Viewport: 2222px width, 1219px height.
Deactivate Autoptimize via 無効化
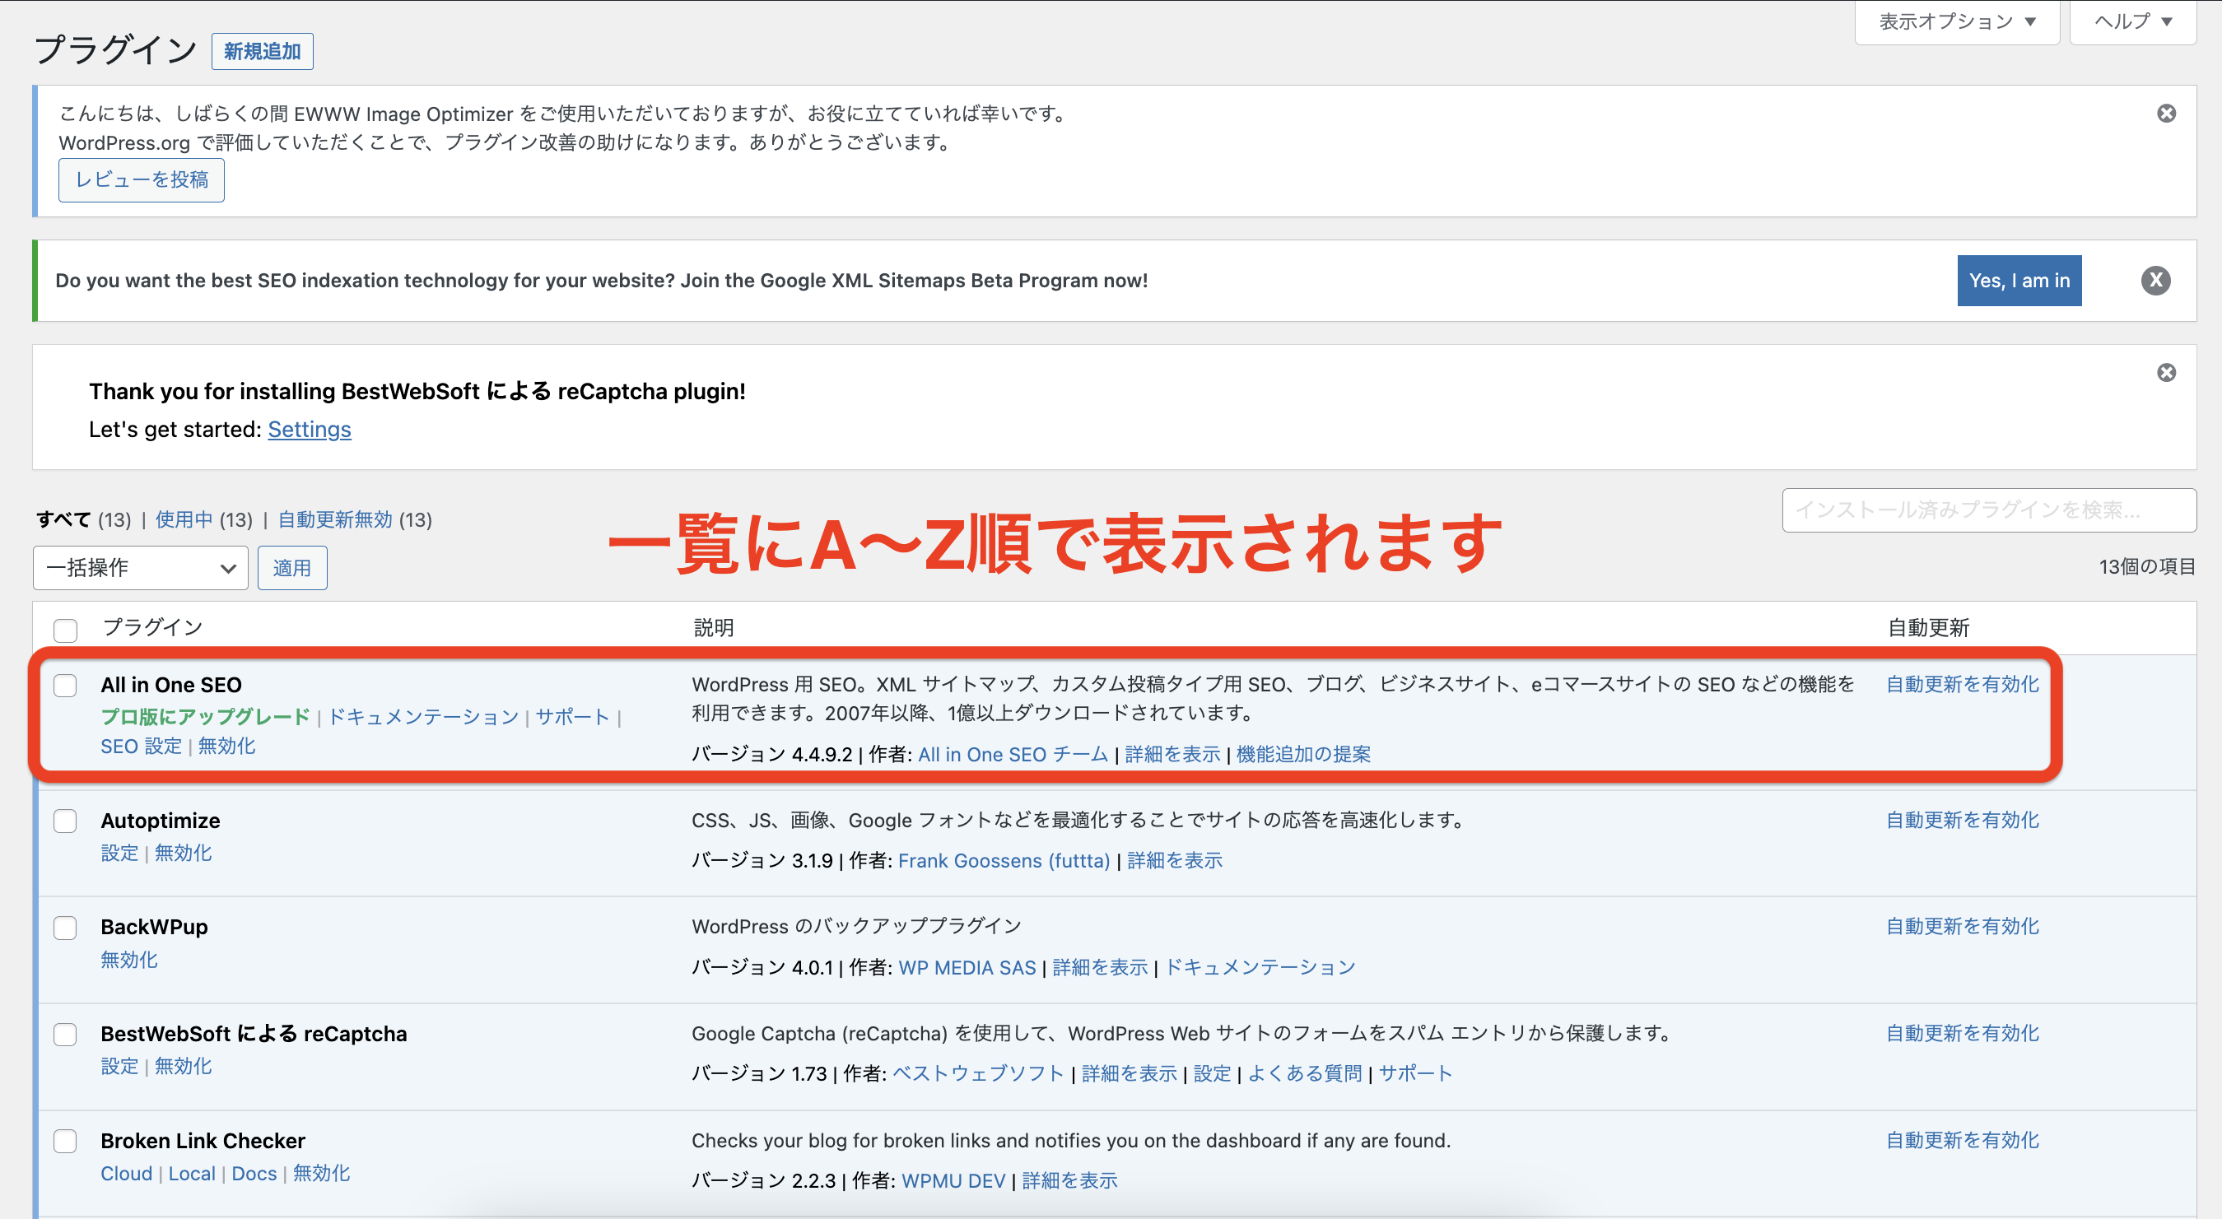(183, 853)
